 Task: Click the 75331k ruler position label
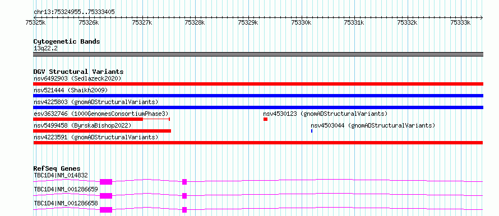pos(354,22)
